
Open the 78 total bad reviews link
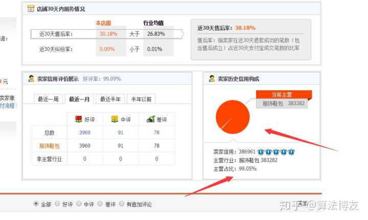point(156,132)
